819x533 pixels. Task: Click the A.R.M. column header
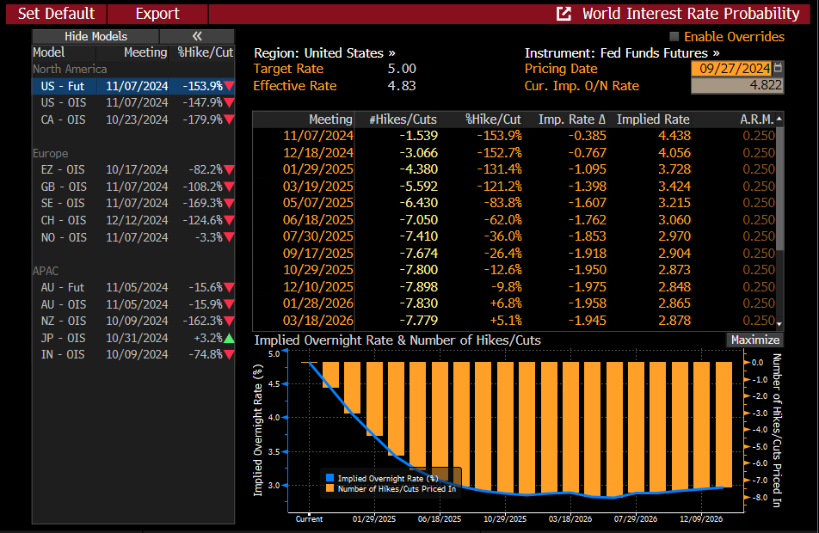(757, 119)
